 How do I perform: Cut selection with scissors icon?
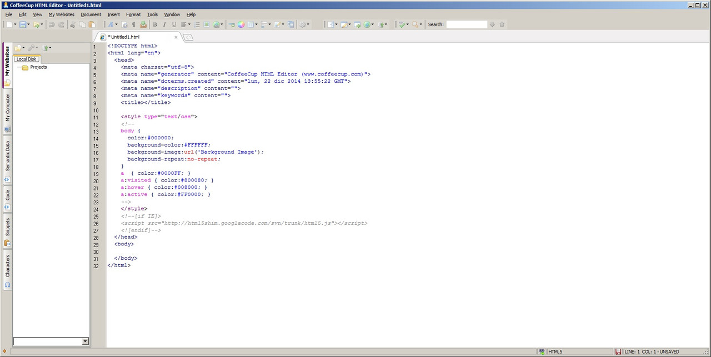[73, 24]
